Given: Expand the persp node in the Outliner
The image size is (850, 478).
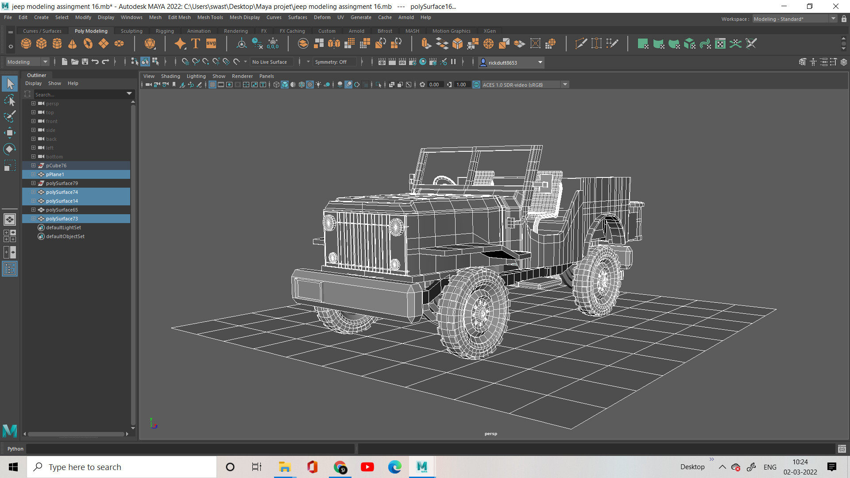Looking at the screenshot, I should coord(33,103).
